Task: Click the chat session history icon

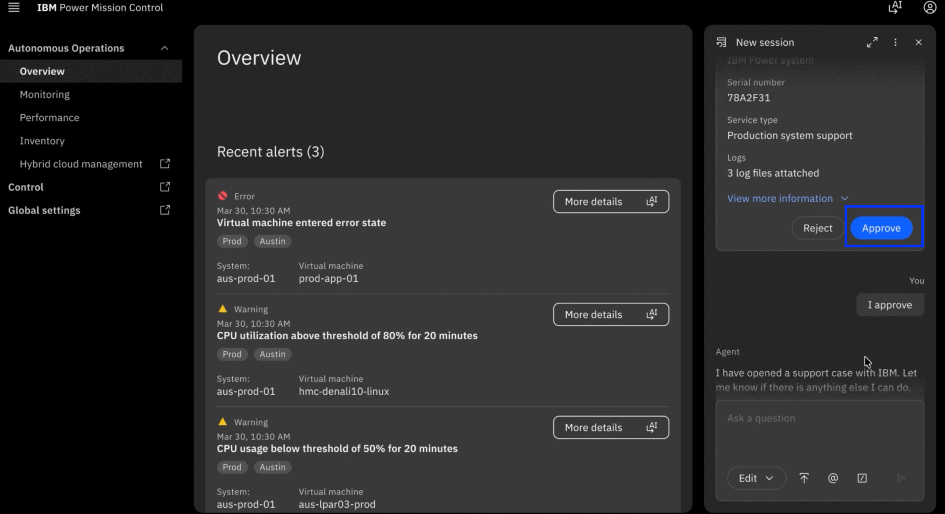Action: pos(721,42)
